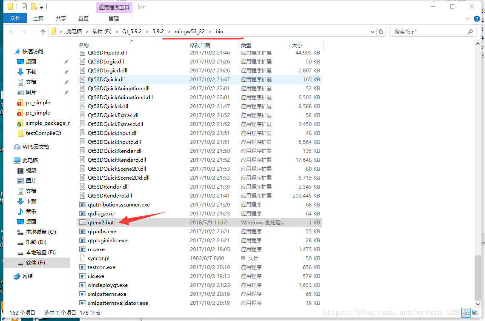Unpin 文档 using its pin icon
The width and height of the screenshot is (485, 321).
(x=66, y=82)
